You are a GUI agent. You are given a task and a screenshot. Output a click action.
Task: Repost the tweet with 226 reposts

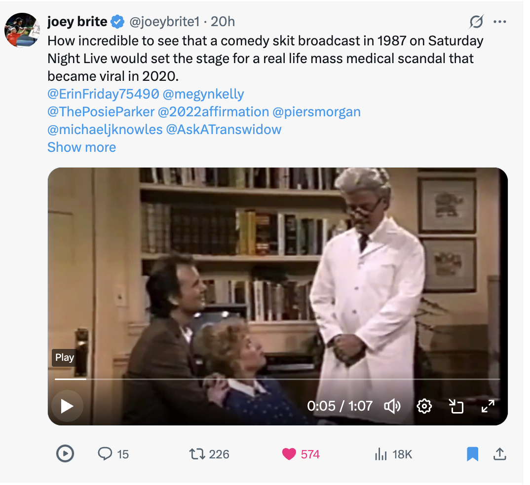tap(209, 454)
